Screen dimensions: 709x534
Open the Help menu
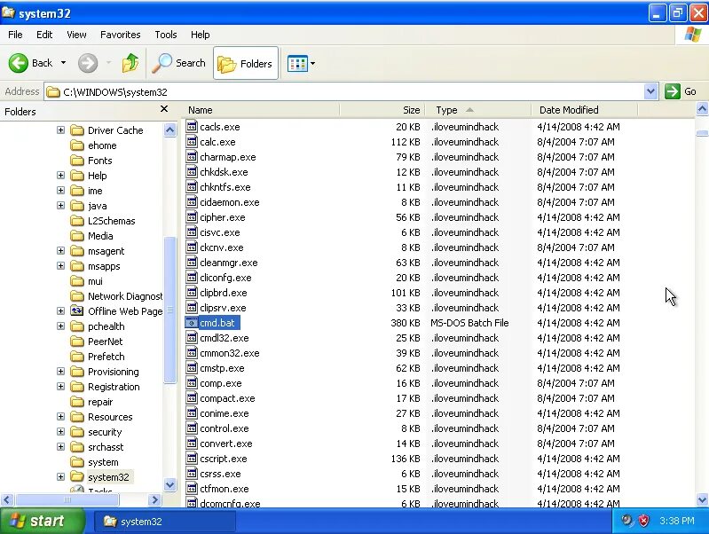(x=200, y=35)
